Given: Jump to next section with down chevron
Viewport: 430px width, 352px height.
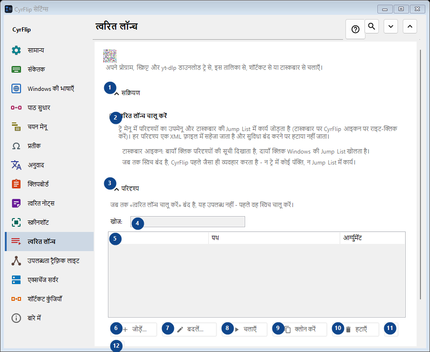Looking at the screenshot, I should point(391,26).
